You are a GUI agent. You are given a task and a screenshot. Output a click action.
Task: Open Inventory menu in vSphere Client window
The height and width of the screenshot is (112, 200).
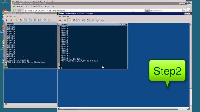click(29, 7)
